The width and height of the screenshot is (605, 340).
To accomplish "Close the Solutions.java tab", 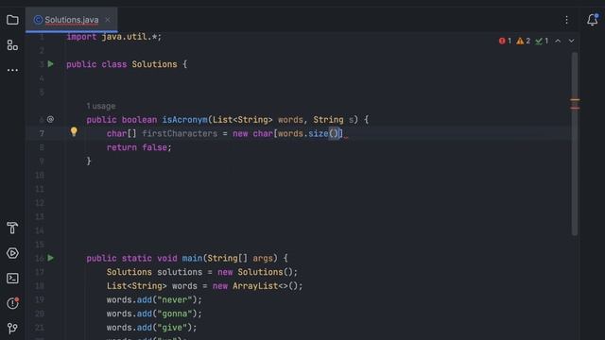I will [x=108, y=20].
